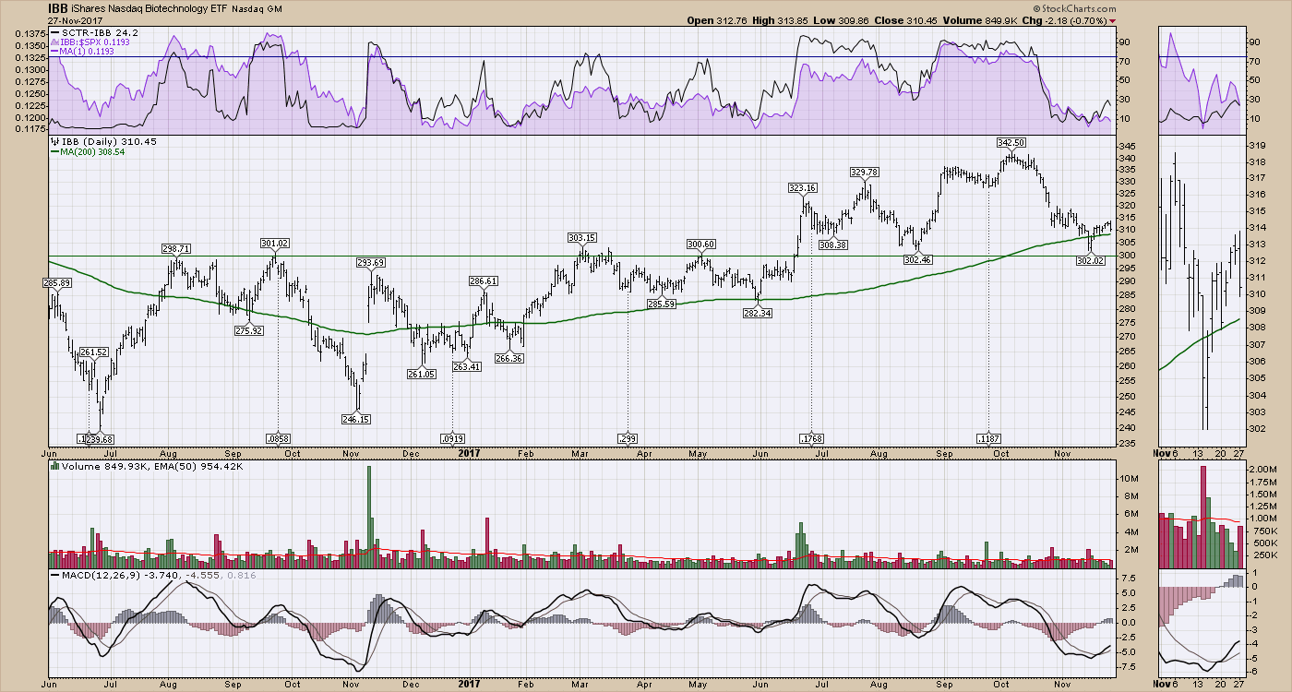Click the 302.02 price label
1292x692 pixels.
1090,262
